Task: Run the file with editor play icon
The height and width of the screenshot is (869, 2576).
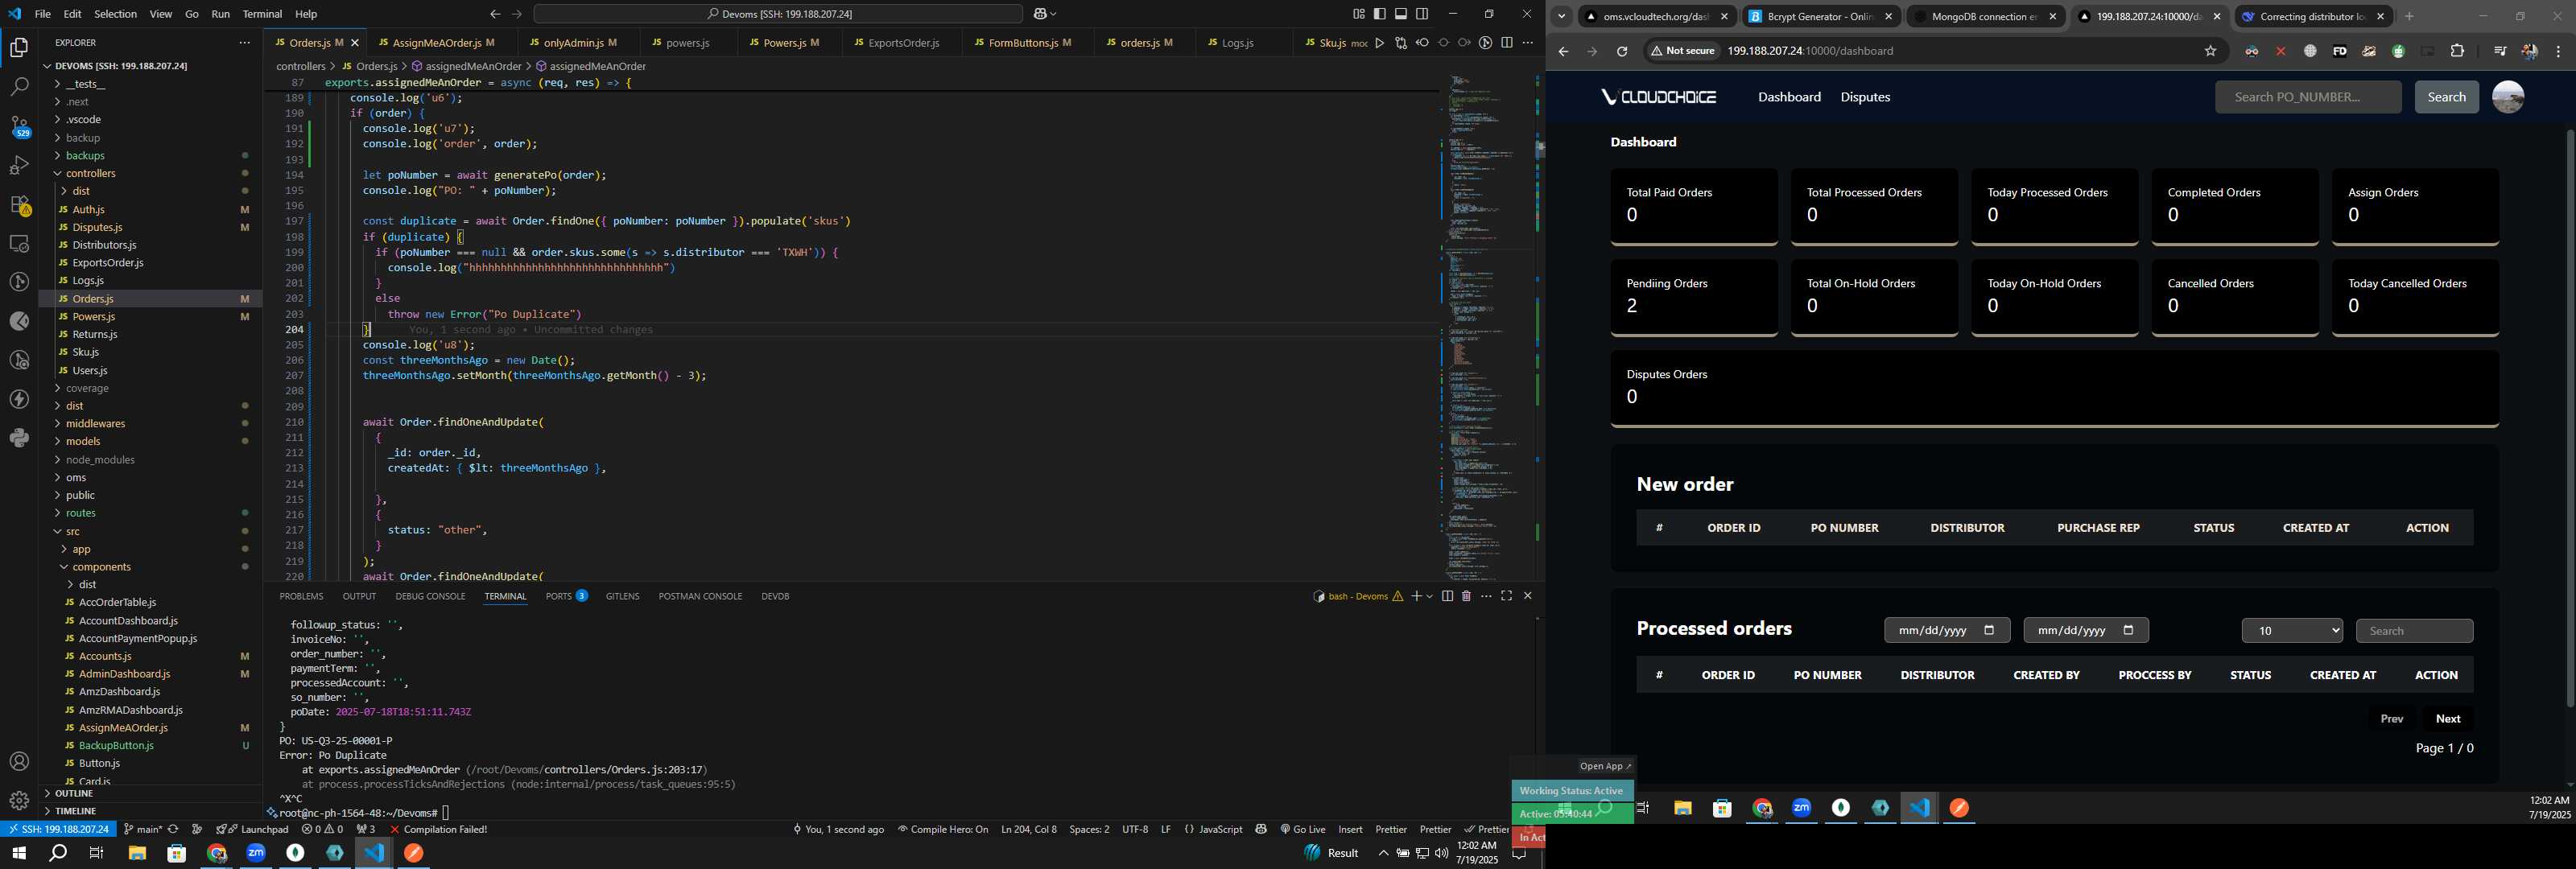Action: [x=1379, y=43]
